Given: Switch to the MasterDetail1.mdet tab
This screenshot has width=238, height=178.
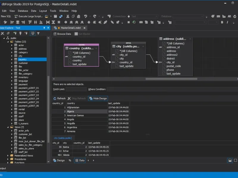Looking at the screenshot, I should coord(71,28).
